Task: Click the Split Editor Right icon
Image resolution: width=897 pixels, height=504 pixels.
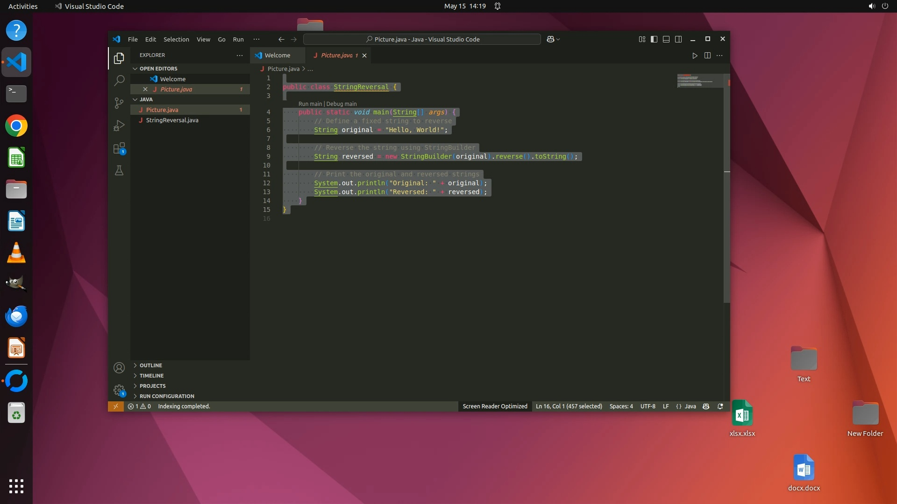Action: click(707, 56)
